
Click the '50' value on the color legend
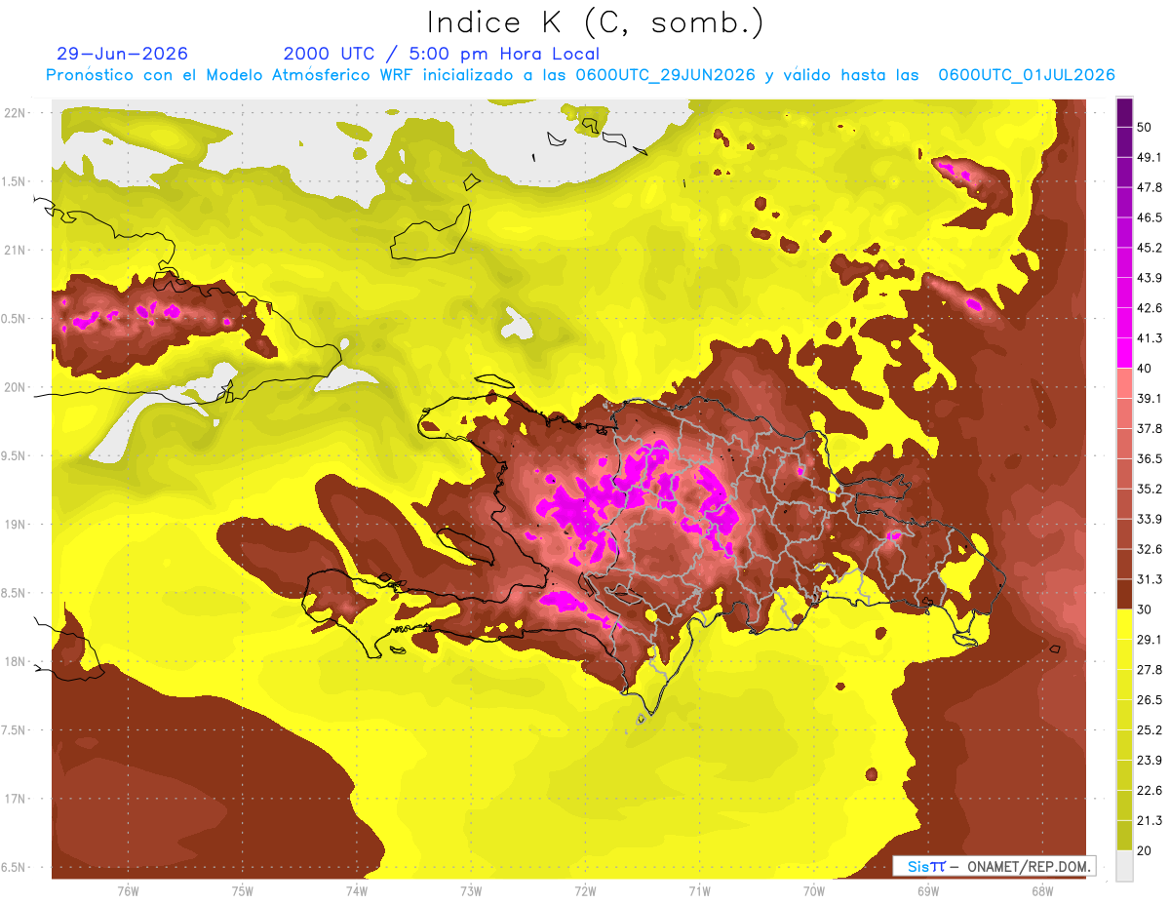(x=1145, y=127)
